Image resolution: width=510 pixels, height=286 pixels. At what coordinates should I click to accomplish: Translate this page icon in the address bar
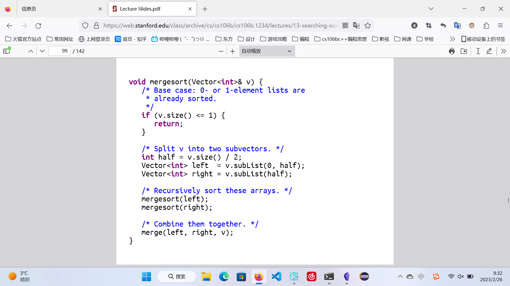click(356, 25)
